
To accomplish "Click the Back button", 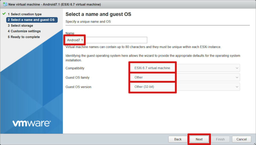I will pyautogui.click(x=178, y=139).
